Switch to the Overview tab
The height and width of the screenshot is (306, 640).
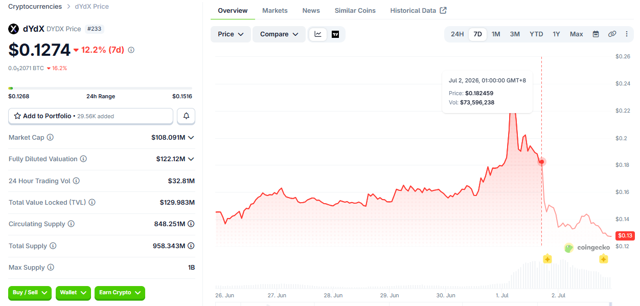[233, 11]
